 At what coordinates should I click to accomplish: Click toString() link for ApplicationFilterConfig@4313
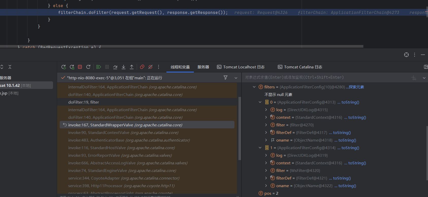[350, 102]
